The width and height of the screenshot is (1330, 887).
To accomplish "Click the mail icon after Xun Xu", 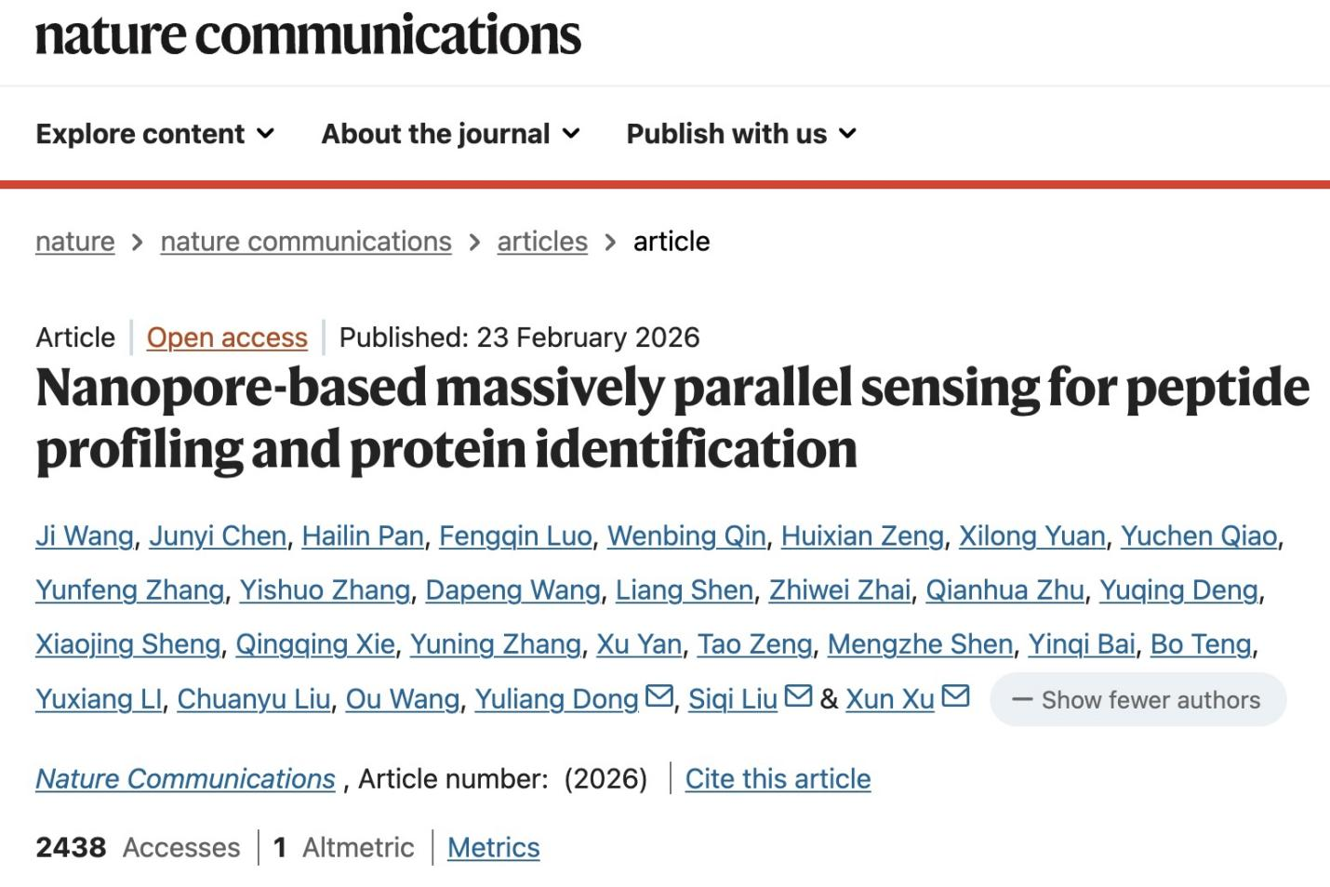I will [955, 696].
